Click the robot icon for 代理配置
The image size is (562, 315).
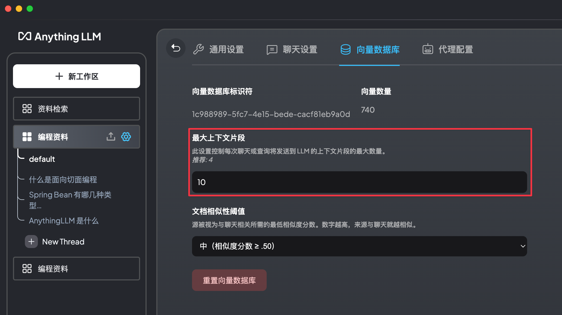[x=428, y=49]
